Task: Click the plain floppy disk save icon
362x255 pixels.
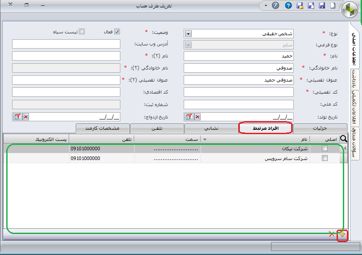Action: click(322, 5)
